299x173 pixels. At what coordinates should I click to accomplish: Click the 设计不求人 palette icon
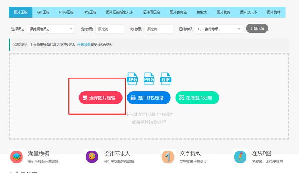(x=92, y=157)
